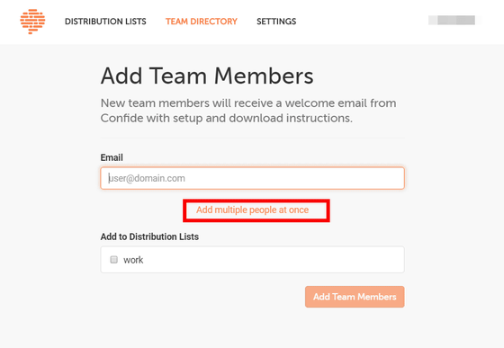Click the word Confide in description
This screenshot has height=348, width=504.
pyautogui.click(x=121, y=118)
